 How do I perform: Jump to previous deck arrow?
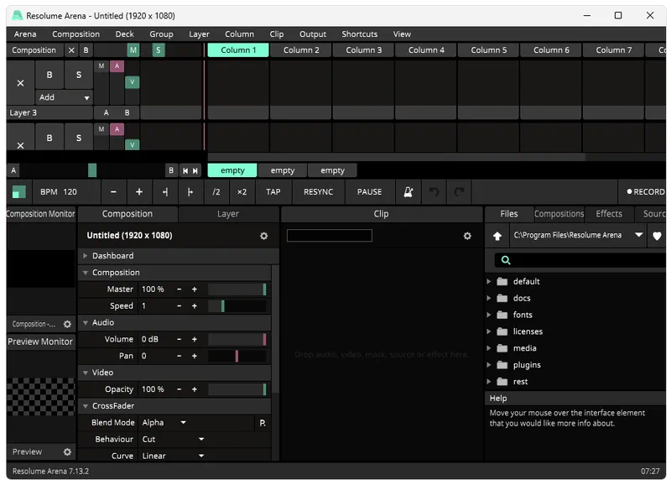click(x=185, y=171)
